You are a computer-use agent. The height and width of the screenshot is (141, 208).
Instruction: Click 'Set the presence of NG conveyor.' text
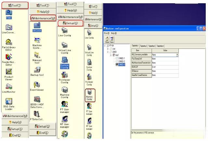click(x=143, y=133)
